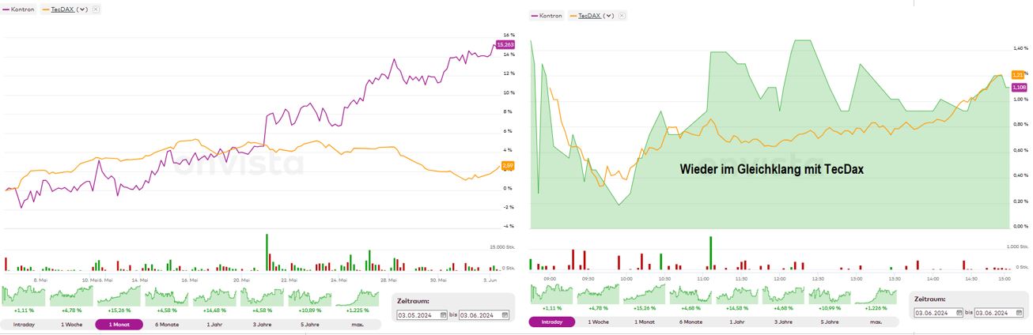Image resolution: width=1033 pixels, height=335 pixels.
Task: Expand the TecDAX dropdown arrow in left chart
Action: [x=81, y=9]
